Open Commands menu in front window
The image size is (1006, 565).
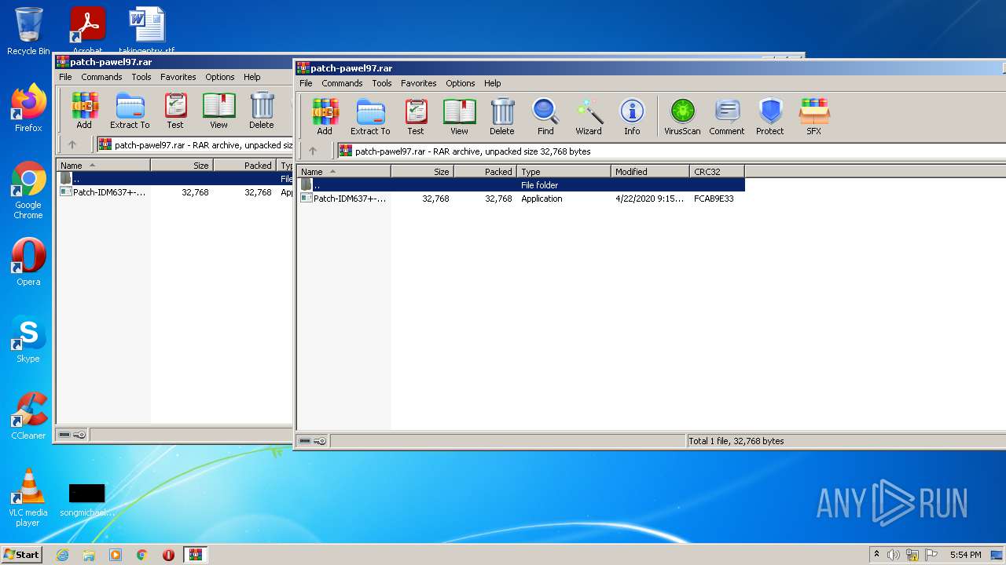tap(342, 83)
